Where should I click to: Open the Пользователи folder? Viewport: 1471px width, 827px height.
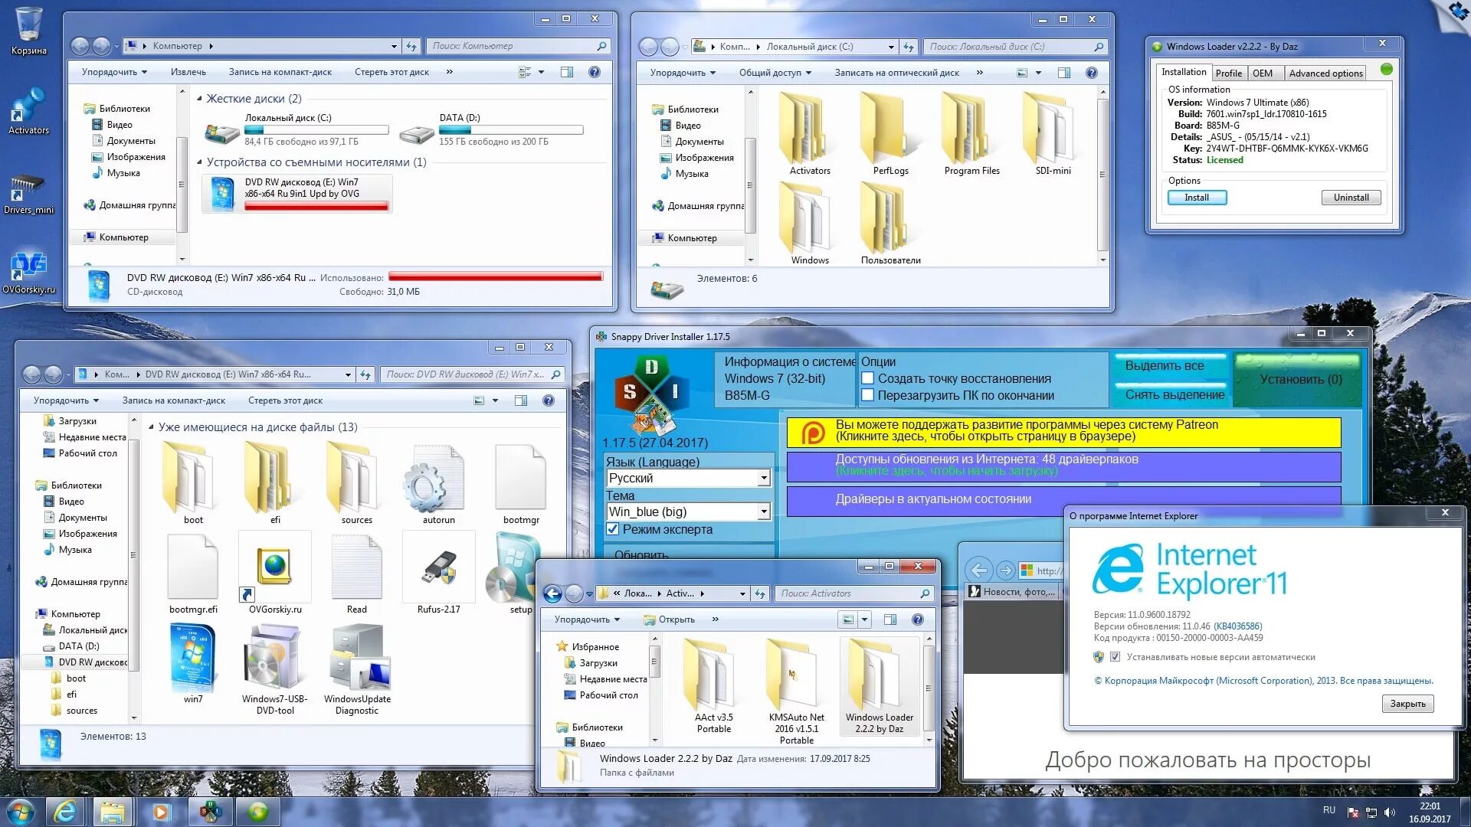click(890, 224)
